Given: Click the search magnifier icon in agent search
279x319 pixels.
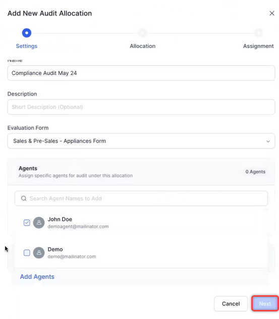Looking at the screenshot, I should 24,198.
